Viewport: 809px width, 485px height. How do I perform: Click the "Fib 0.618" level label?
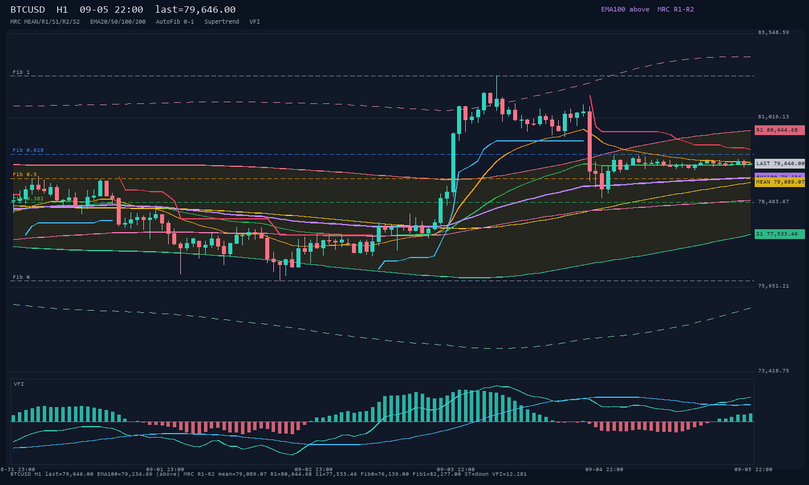[x=28, y=150]
